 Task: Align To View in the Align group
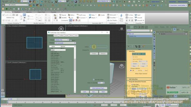point(129,15)
